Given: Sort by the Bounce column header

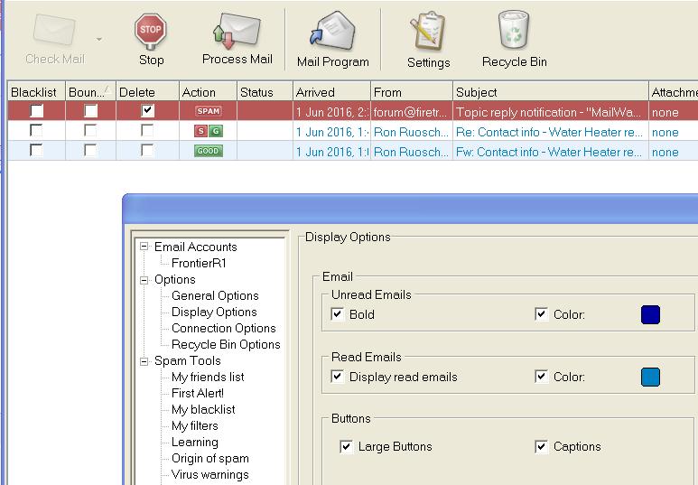Looking at the screenshot, I should tap(90, 92).
